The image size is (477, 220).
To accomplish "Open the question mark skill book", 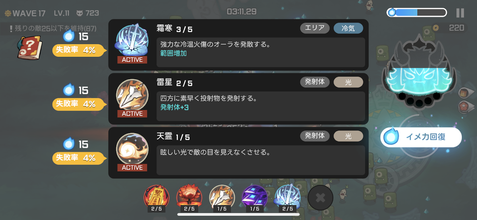I will (x=30, y=48).
